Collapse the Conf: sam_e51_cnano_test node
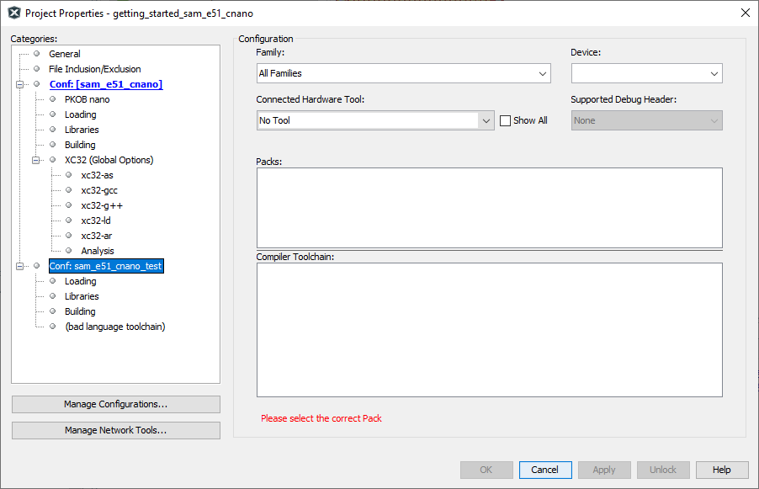 click(20, 266)
